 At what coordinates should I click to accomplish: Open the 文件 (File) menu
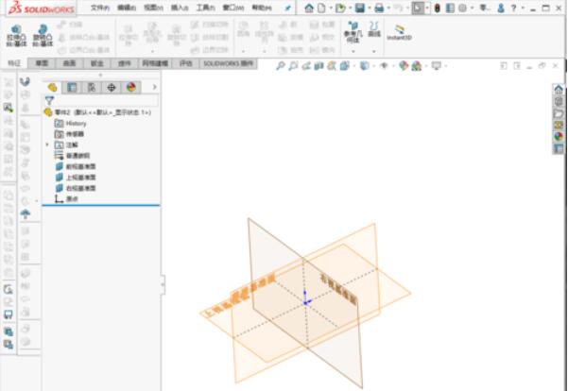[100, 8]
